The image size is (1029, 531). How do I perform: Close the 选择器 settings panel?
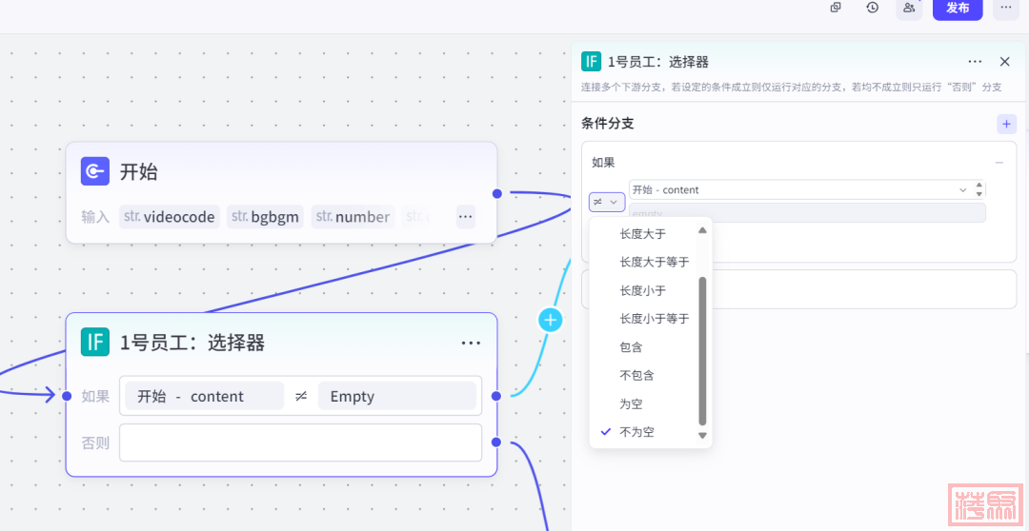(1004, 62)
